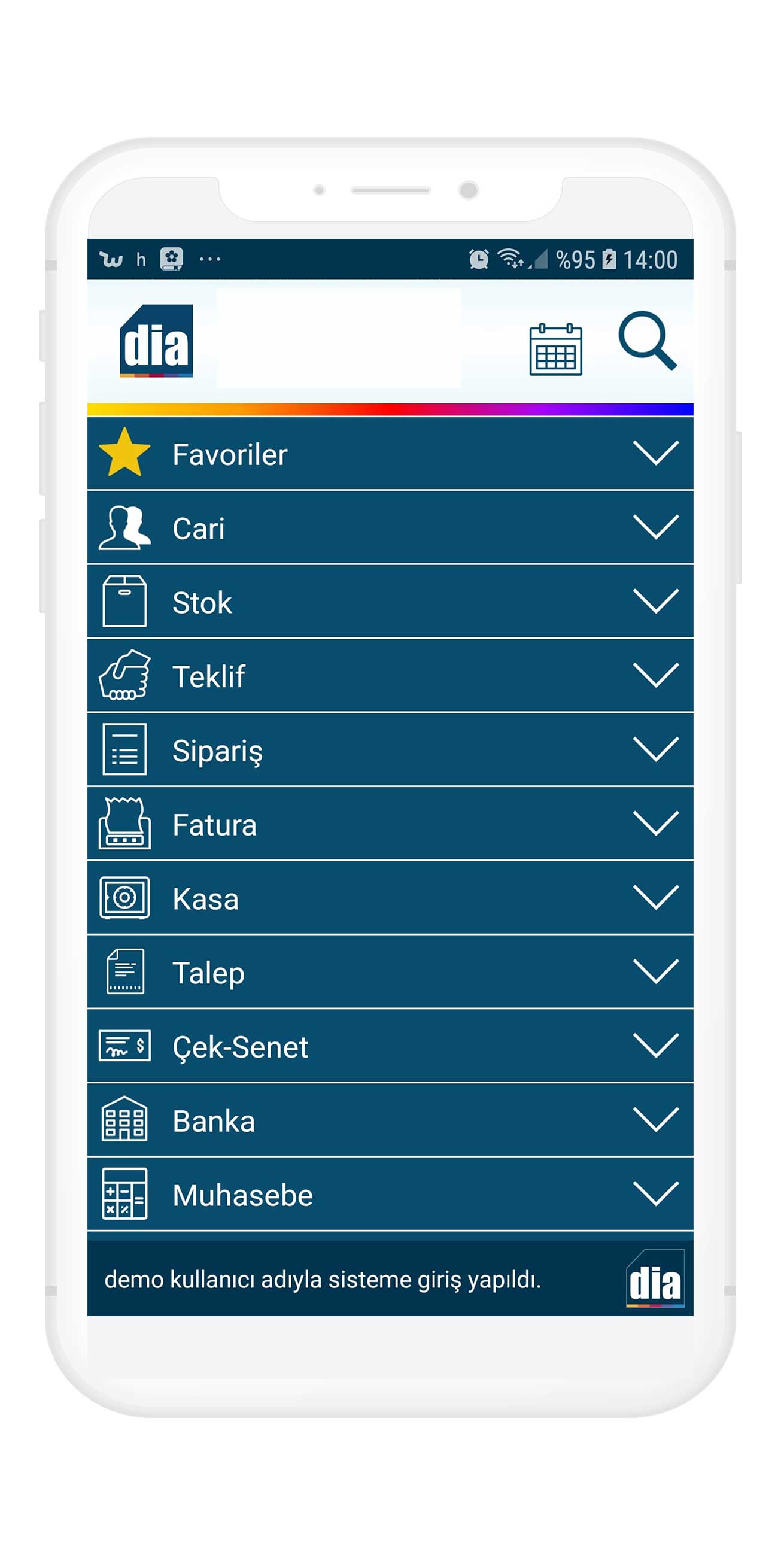Expand the Fatura chevron arrow
781x1555 pixels.
coord(655,824)
